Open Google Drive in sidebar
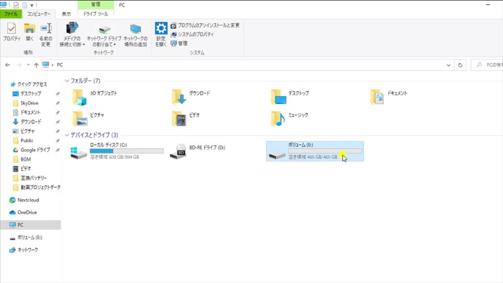 pos(35,150)
